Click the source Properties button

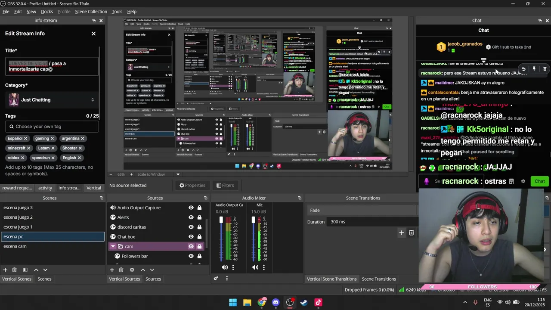[192, 185]
